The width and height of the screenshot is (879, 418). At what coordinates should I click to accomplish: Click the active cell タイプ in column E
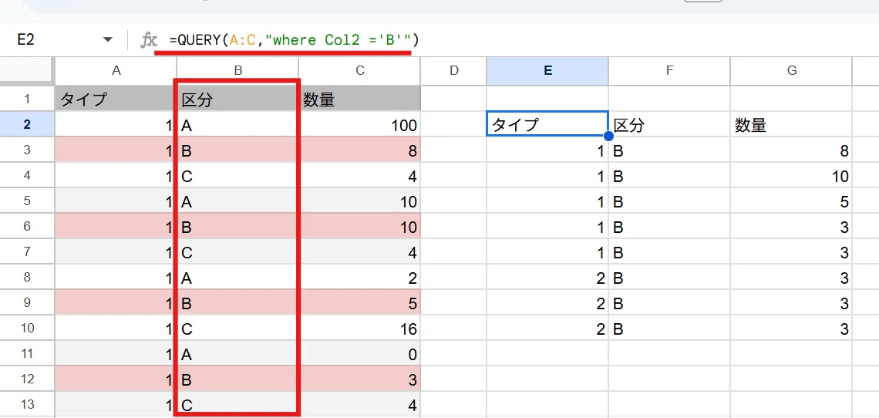[547, 124]
